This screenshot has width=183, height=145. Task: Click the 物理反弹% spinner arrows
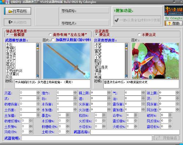(31, 121)
